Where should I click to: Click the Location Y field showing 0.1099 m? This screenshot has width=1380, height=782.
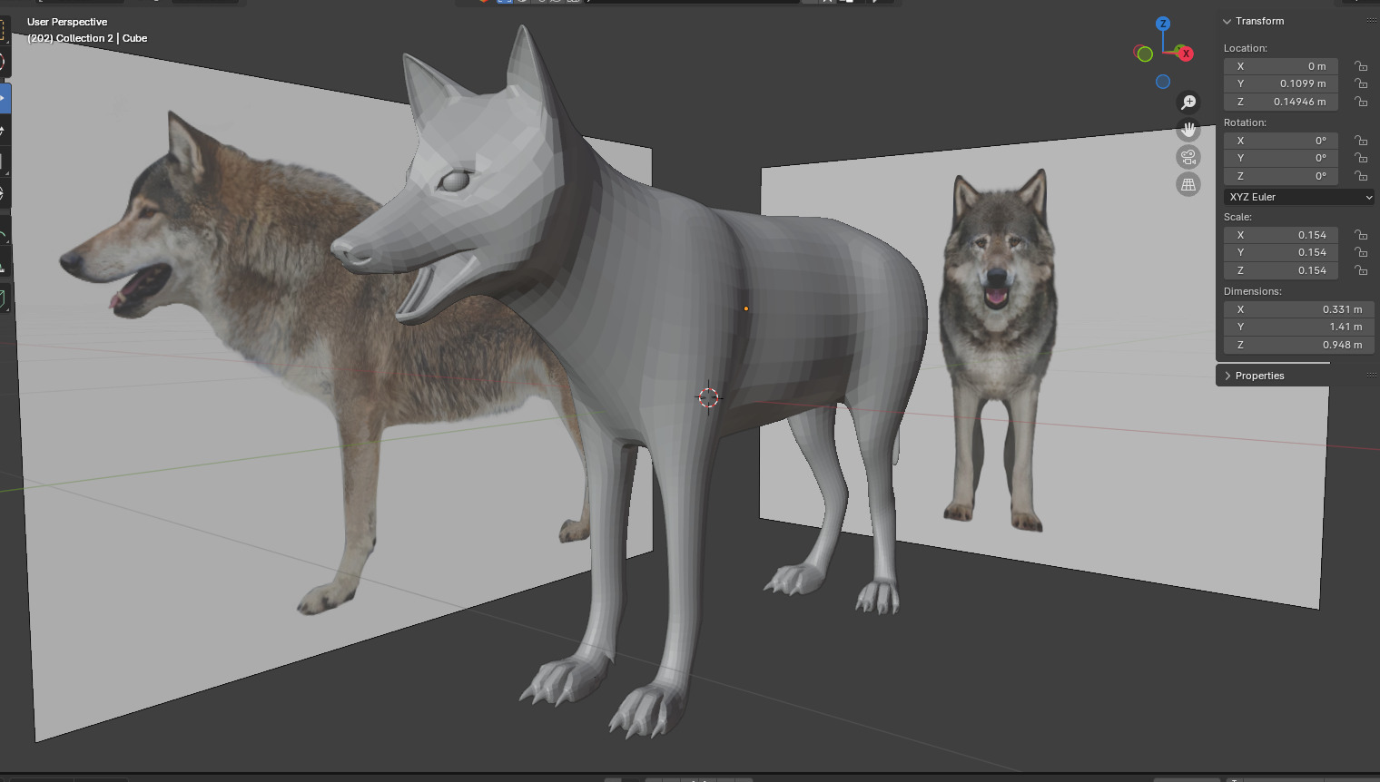point(1281,83)
